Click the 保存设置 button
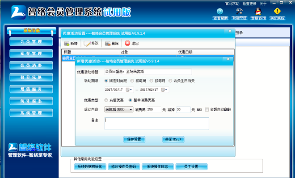The image size is (295, 178). 134,139
